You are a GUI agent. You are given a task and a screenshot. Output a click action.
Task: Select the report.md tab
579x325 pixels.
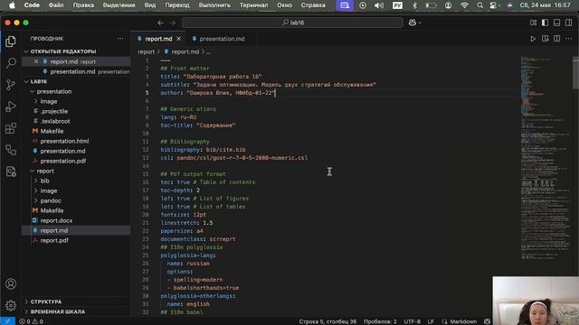[158, 39]
